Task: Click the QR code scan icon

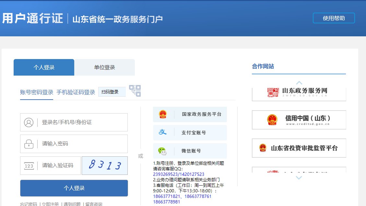Action: tap(135, 91)
